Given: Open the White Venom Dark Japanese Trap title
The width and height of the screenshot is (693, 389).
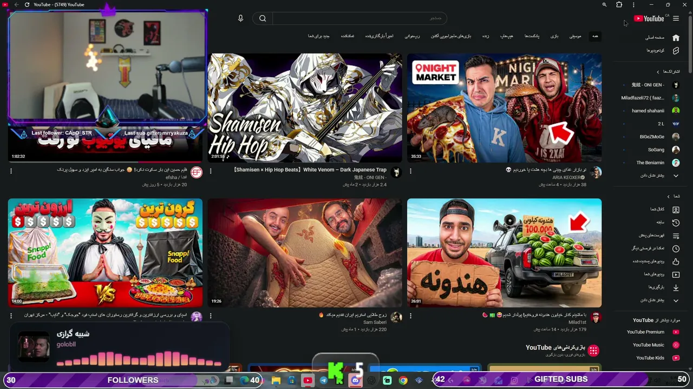Looking at the screenshot, I should tap(310, 170).
